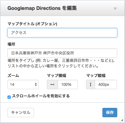125x123 pixels.
Task: Close the Googlemap Directions edit dialog
Action: 115,8
